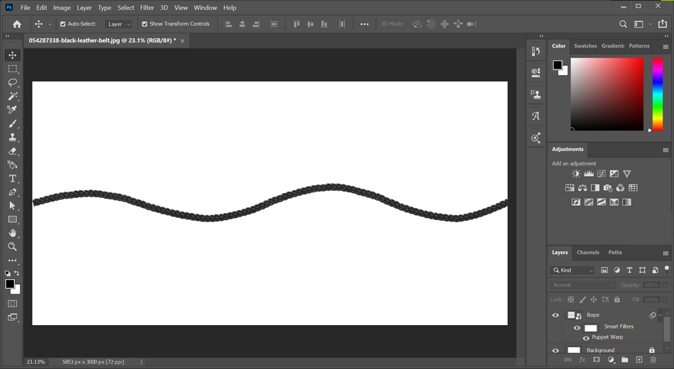Toggle the layer filter on/off switch
674x369 pixels.
point(667,269)
